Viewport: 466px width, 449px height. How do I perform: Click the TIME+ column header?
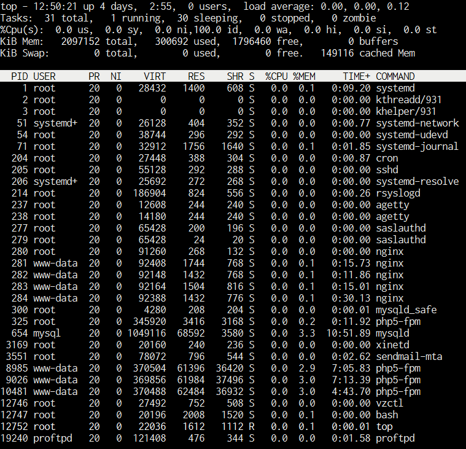tap(356, 76)
